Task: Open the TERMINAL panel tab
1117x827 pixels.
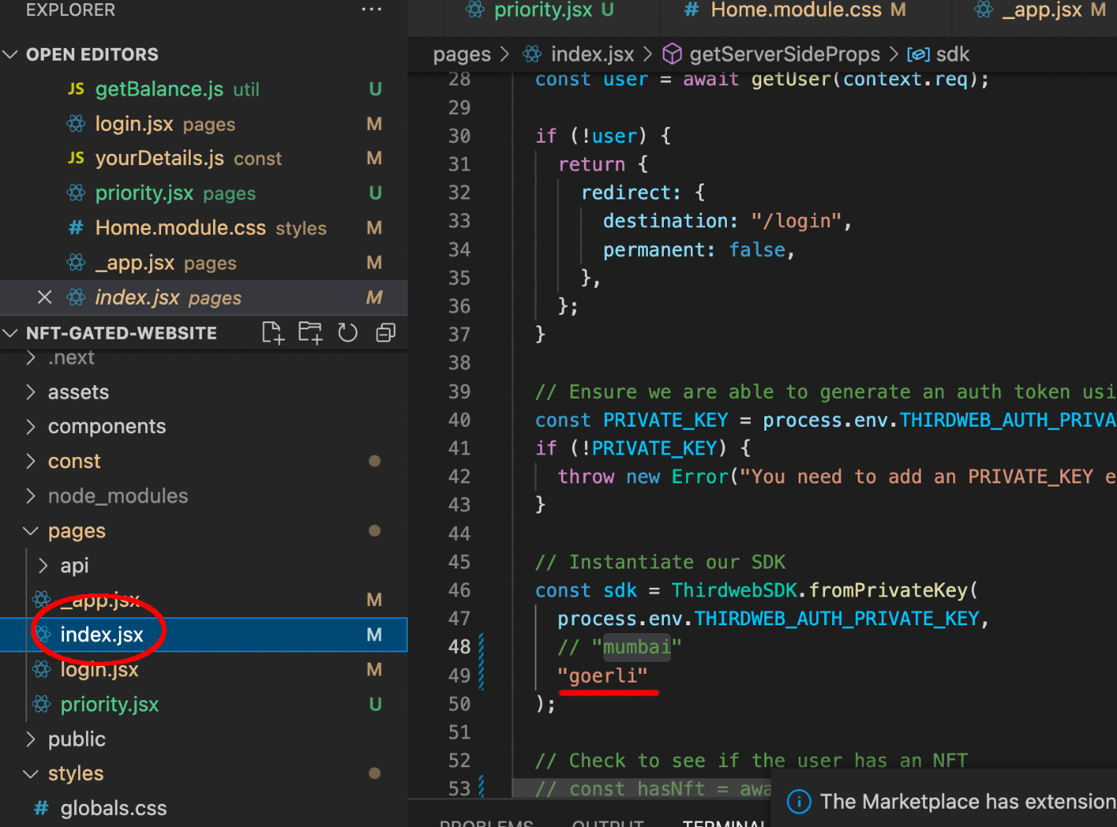Action: (x=724, y=822)
